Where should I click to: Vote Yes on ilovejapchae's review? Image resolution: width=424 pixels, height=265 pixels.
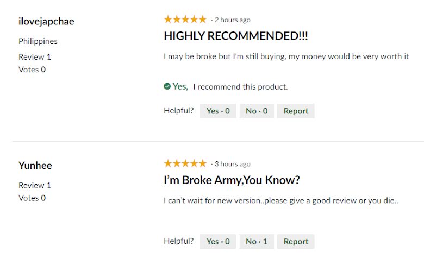(x=218, y=111)
